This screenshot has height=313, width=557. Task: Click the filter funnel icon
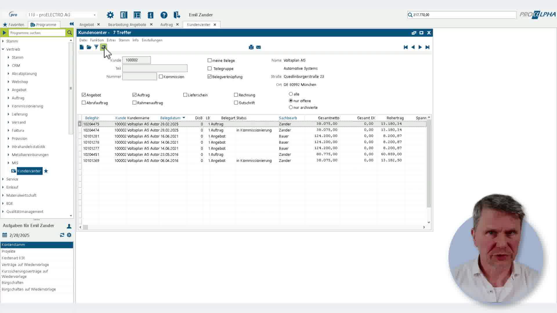coord(96,47)
